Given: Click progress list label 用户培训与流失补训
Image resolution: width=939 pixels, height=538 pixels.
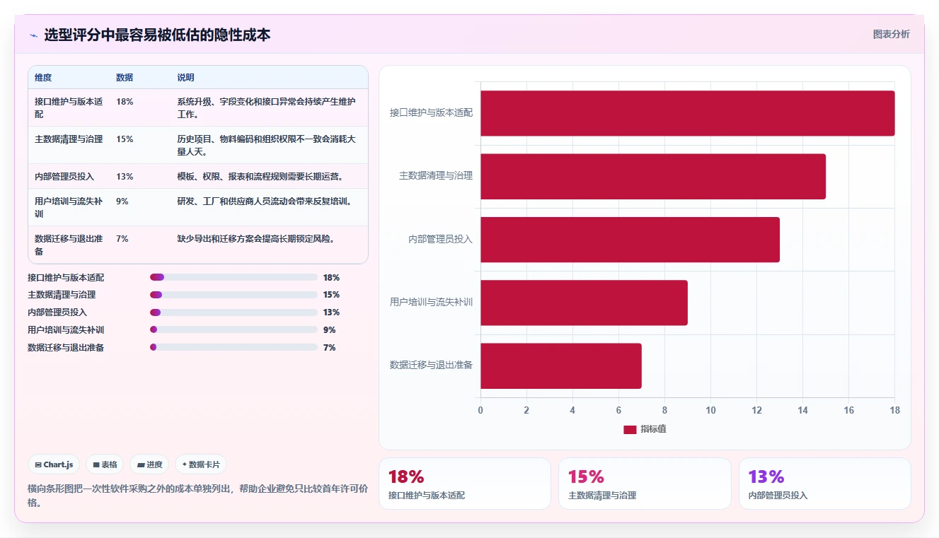Looking at the screenshot, I should 66,330.
